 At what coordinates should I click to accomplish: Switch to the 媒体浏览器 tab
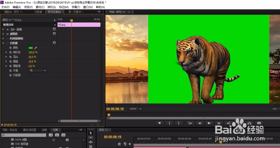[29, 130]
